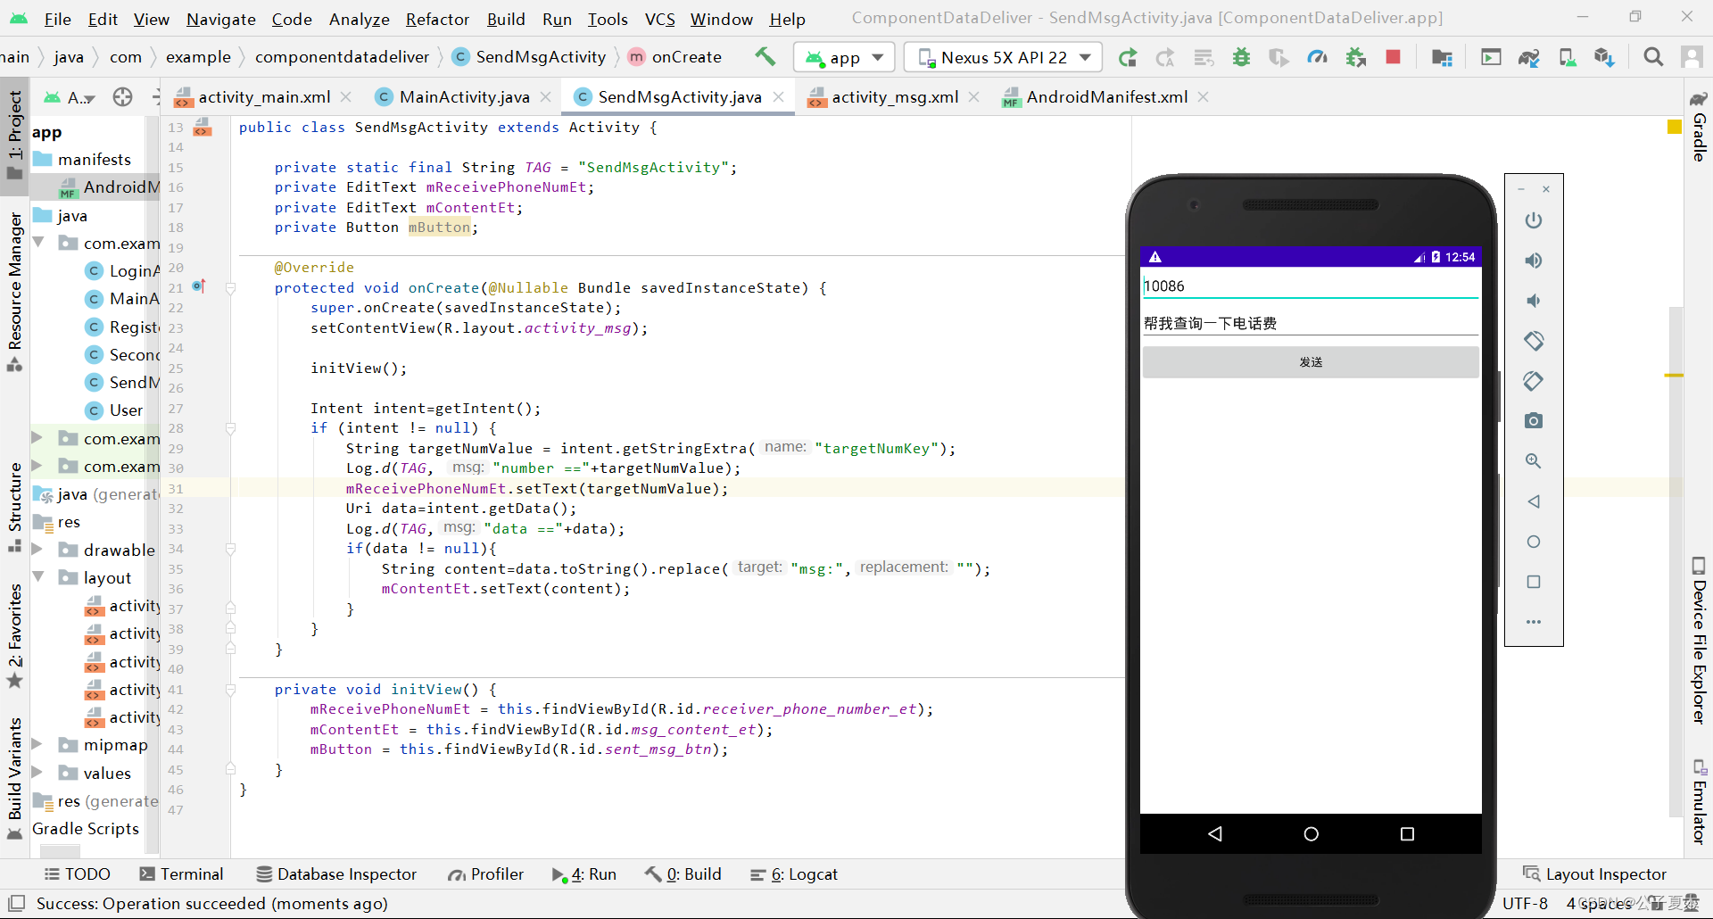
Task: Click the 10086 phone number input field
Action: click(x=1310, y=286)
